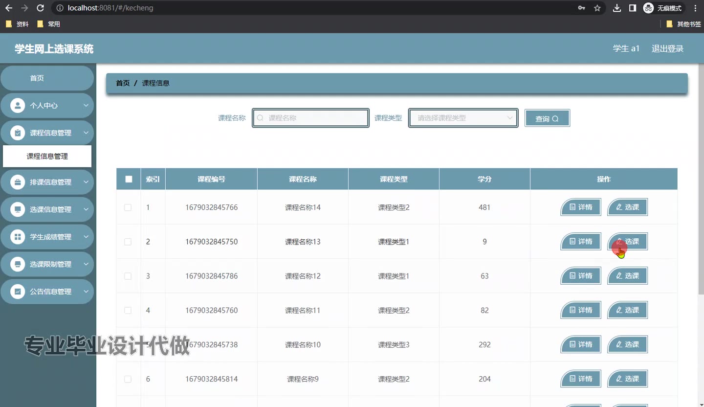Image resolution: width=704 pixels, height=407 pixels.
Task: Click the 个人中心 user icon in sidebar
Action: pyautogui.click(x=18, y=106)
